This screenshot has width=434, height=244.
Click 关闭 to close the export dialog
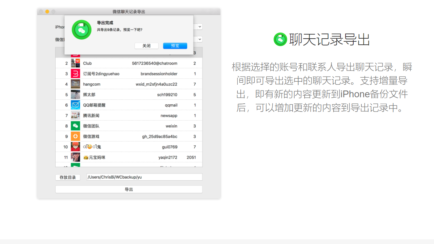(x=146, y=45)
